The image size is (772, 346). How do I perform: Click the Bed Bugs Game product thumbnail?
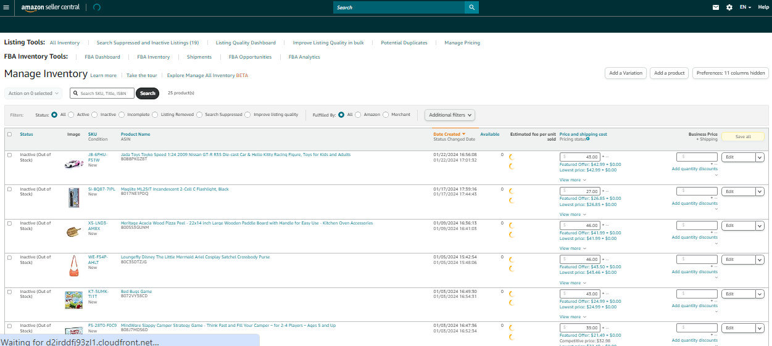(73, 300)
